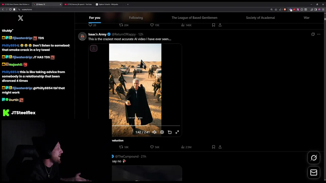This screenshot has width=326, height=183.
Task: Click DurtD username in stream chat
Action: (14, 100)
